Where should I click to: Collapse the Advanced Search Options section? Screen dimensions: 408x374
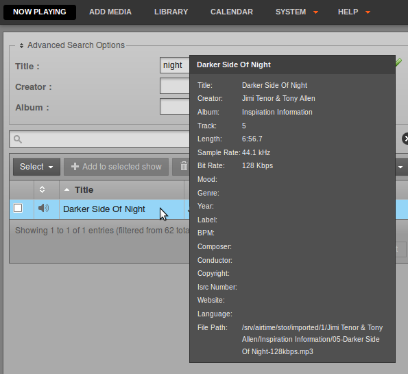click(x=21, y=45)
